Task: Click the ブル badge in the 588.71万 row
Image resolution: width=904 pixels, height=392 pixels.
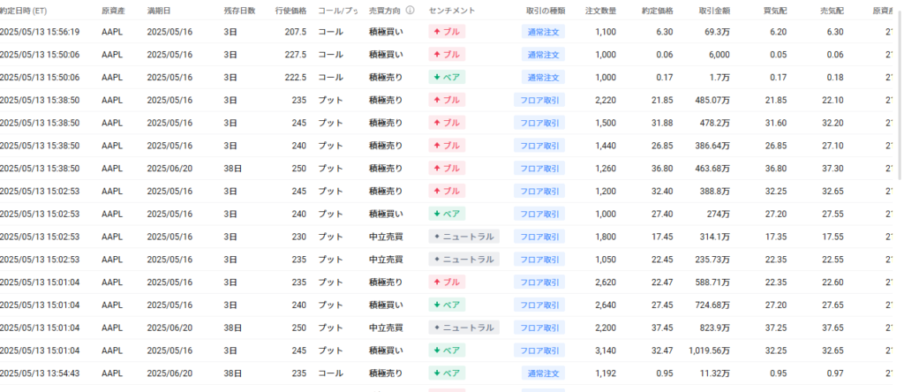Action: [x=446, y=282]
